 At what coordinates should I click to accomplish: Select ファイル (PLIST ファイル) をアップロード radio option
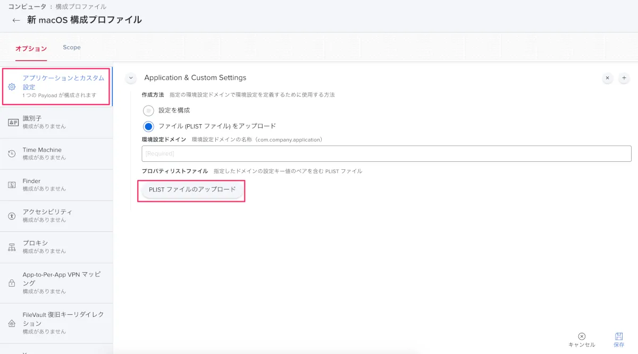coord(149,126)
